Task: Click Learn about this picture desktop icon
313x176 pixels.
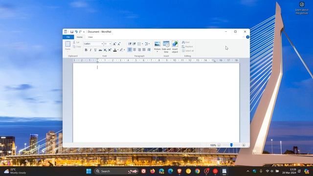Action: [302, 8]
